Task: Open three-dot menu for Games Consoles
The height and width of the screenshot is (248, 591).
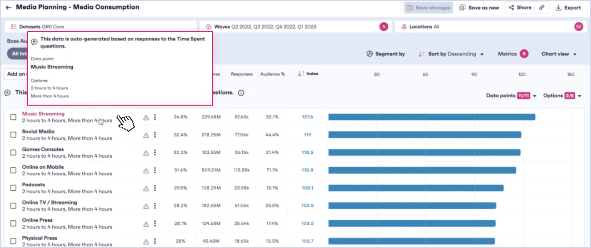Action: 155,152
